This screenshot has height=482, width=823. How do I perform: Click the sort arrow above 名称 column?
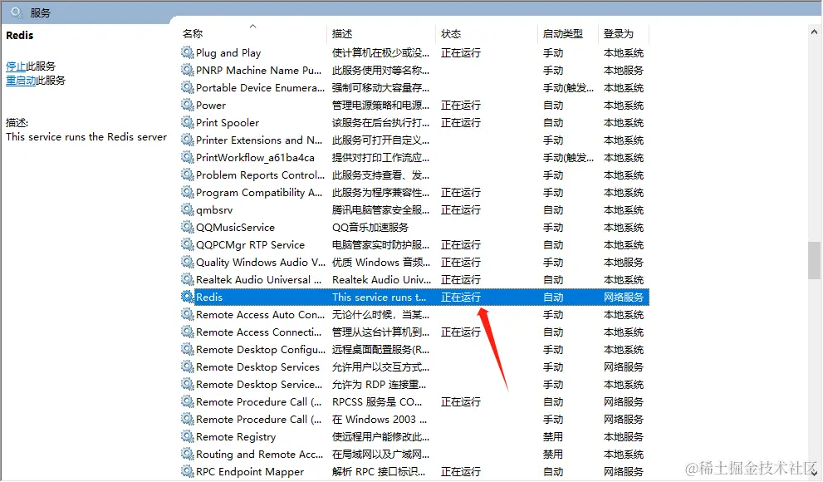pos(252,26)
